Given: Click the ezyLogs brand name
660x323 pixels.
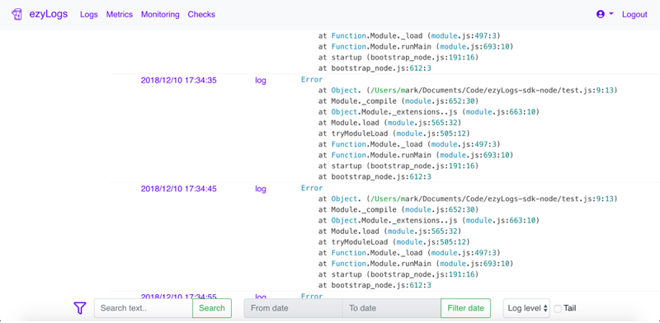Looking at the screenshot, I should click(49, 14).
